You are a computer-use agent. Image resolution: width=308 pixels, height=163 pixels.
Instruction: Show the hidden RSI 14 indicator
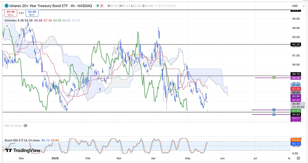(25, 126)
